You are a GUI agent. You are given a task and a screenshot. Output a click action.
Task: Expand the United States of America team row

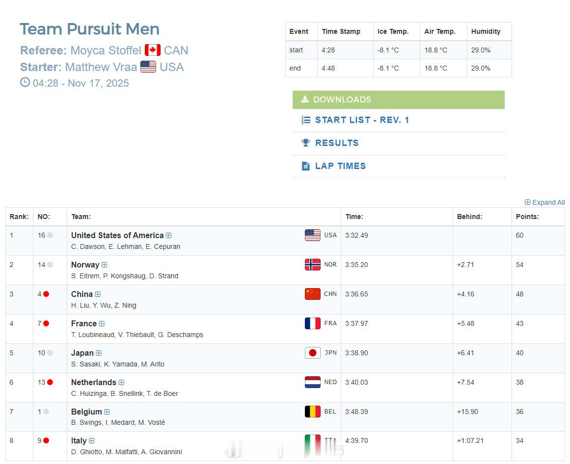pos(169,236)
